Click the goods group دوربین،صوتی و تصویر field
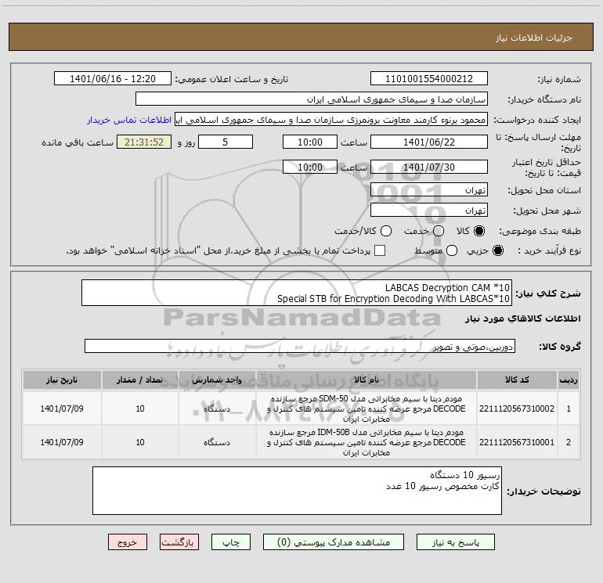Screen dimensions: 603x583 pos(300,346)
